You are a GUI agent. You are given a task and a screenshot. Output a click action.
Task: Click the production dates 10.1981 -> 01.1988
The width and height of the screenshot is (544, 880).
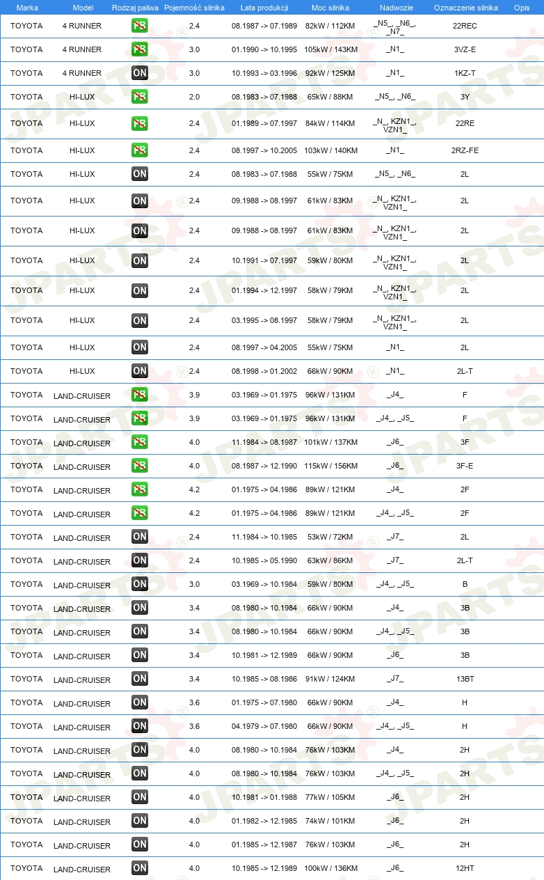coord(264,797)
